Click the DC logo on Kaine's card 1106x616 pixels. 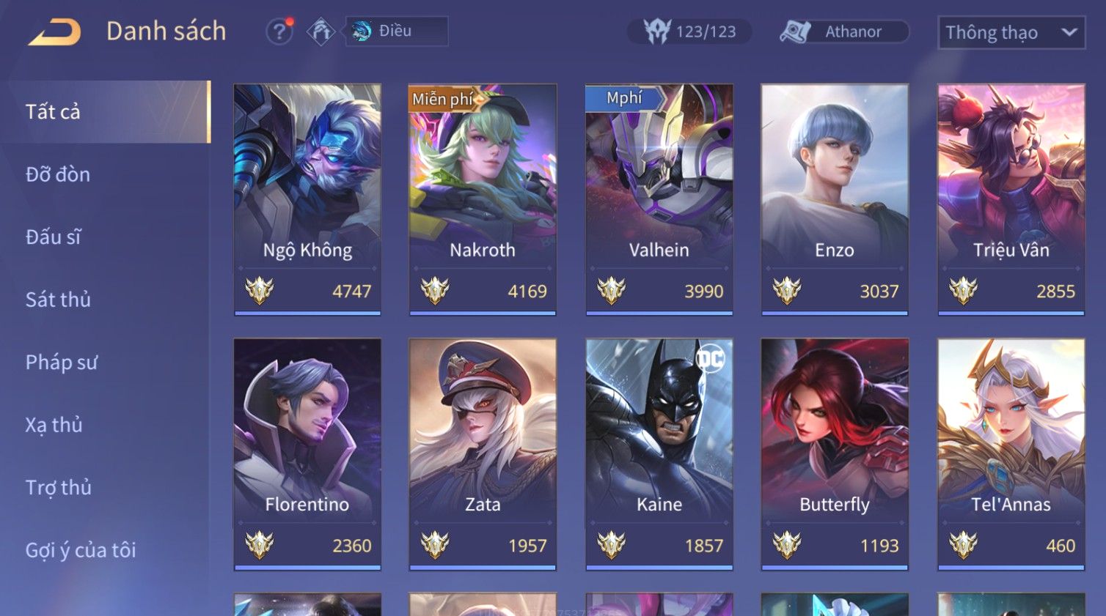[710, 358]
